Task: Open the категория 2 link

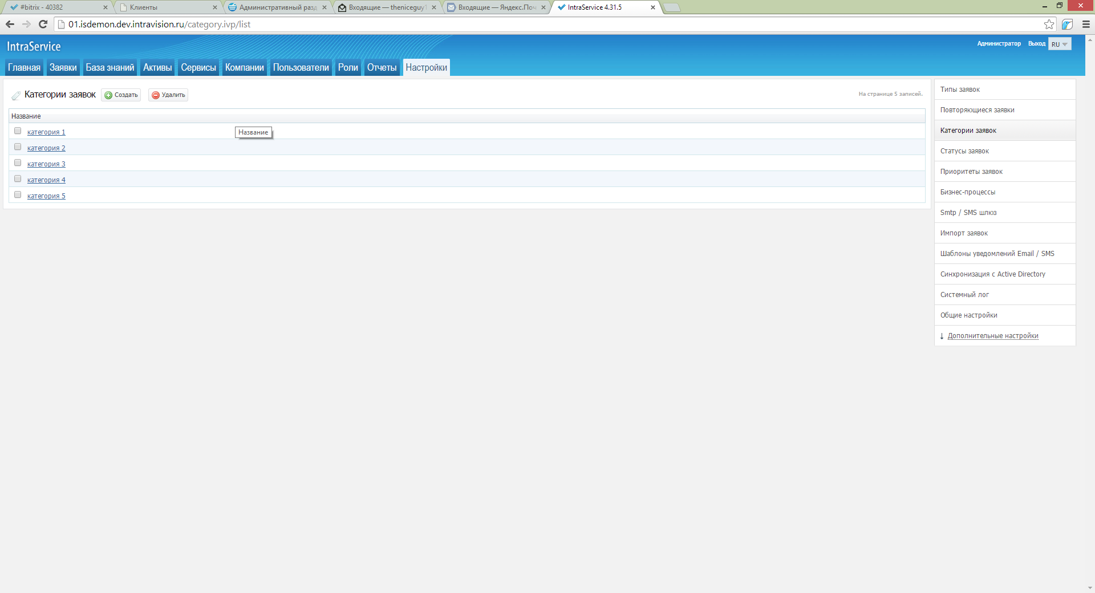Action: 46,148
